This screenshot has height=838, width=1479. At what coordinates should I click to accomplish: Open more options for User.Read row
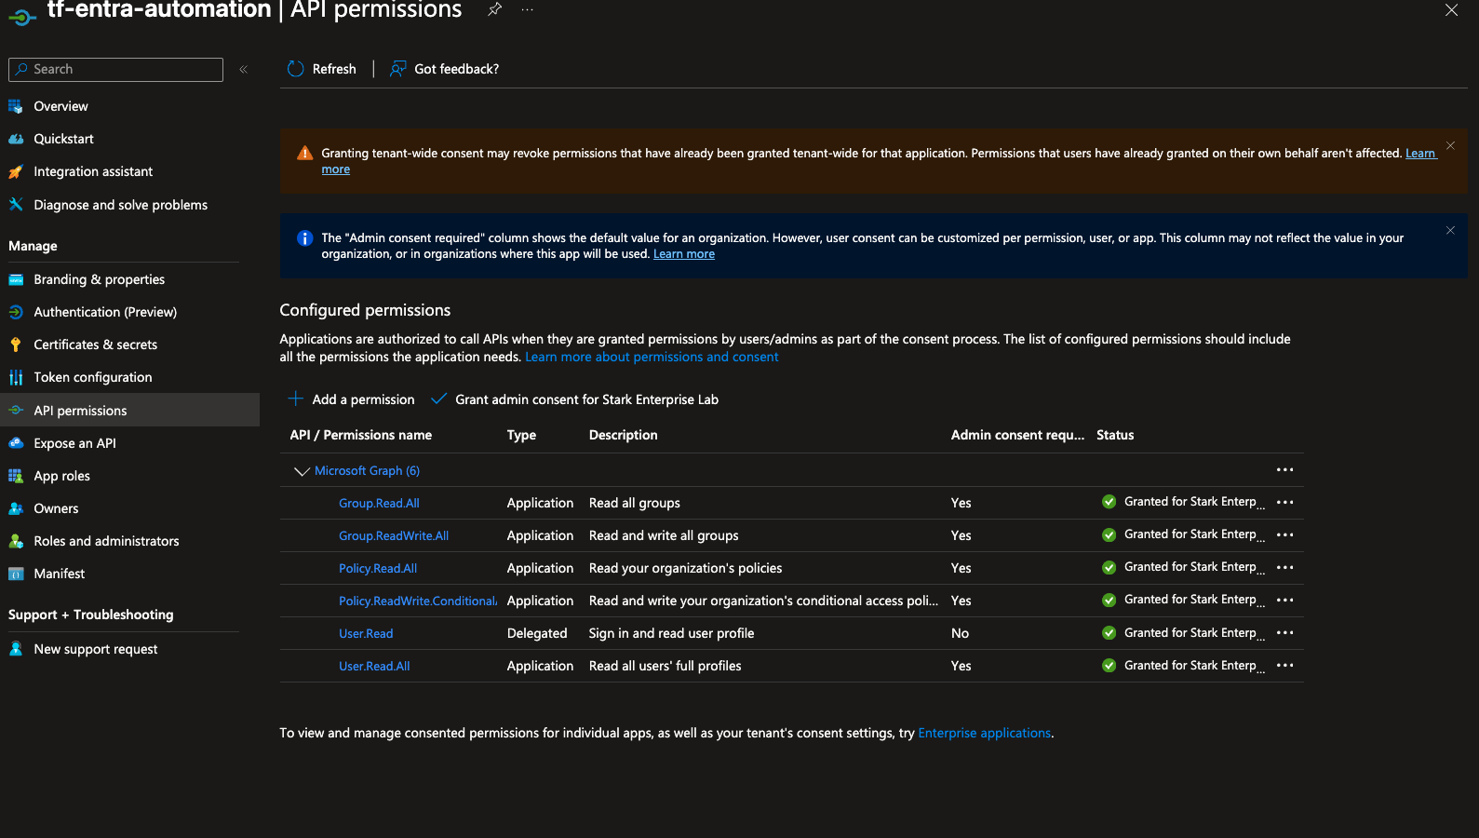(x=1284, y=632)
